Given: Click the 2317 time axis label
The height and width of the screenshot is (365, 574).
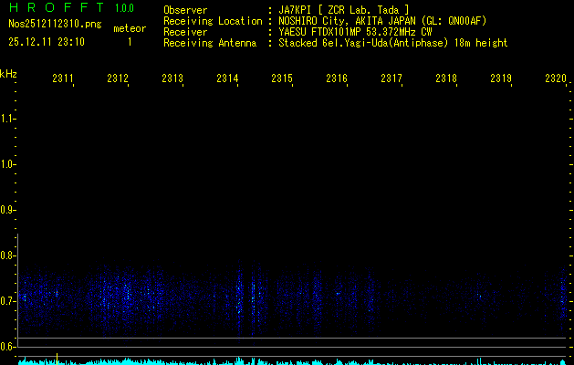Looking at the screenshot, I should click(x=391, y=79).
